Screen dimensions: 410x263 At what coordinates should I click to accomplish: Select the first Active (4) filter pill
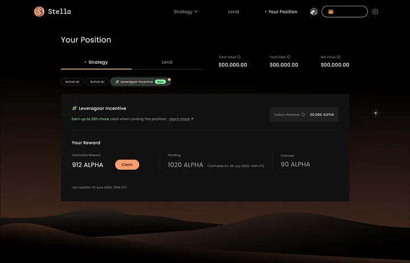[72, 82]
